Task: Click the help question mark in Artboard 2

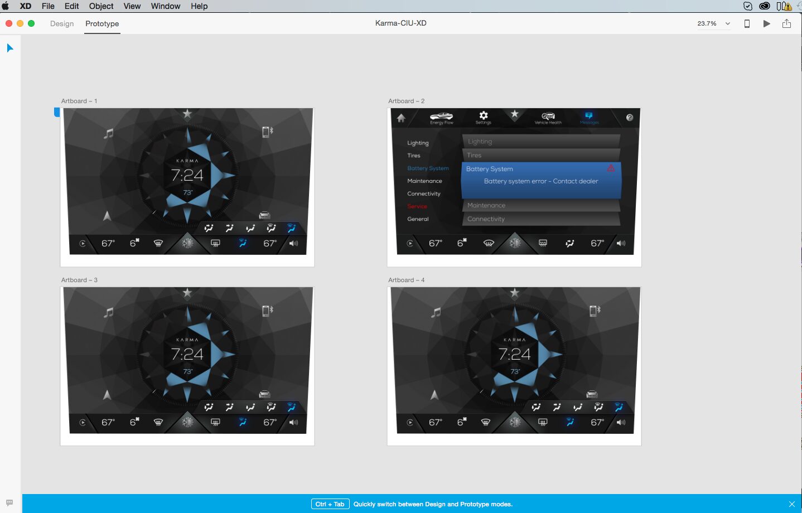Action: point(630,118)
